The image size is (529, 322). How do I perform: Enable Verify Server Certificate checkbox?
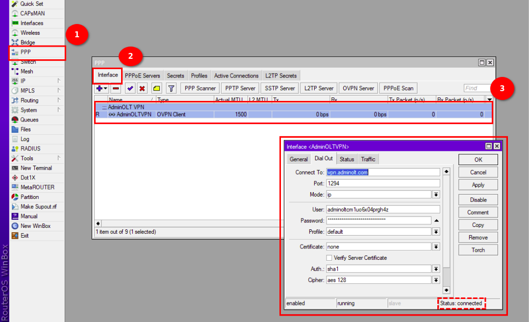coord(329,258)
